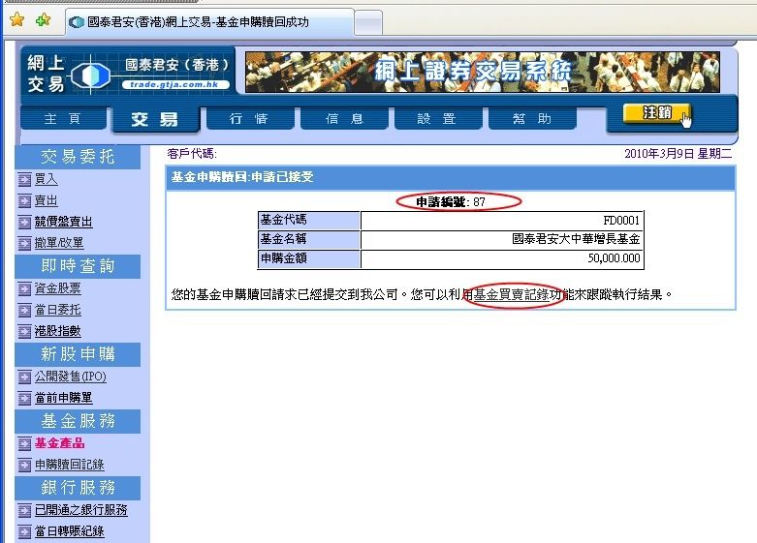Screen dimensions: 757x543
Task: Click arrow icon beside 基金產品
Action: (24, 443)
